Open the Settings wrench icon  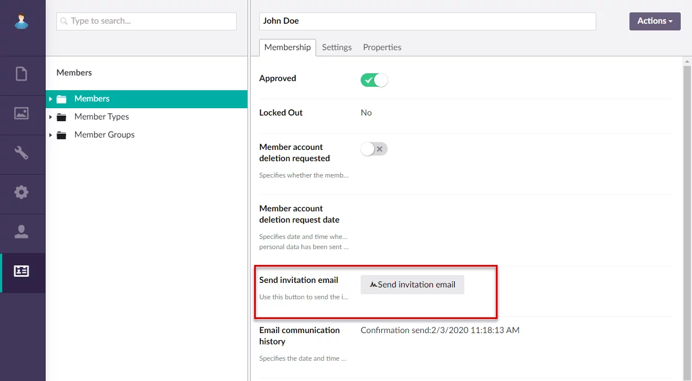(21, 153)
